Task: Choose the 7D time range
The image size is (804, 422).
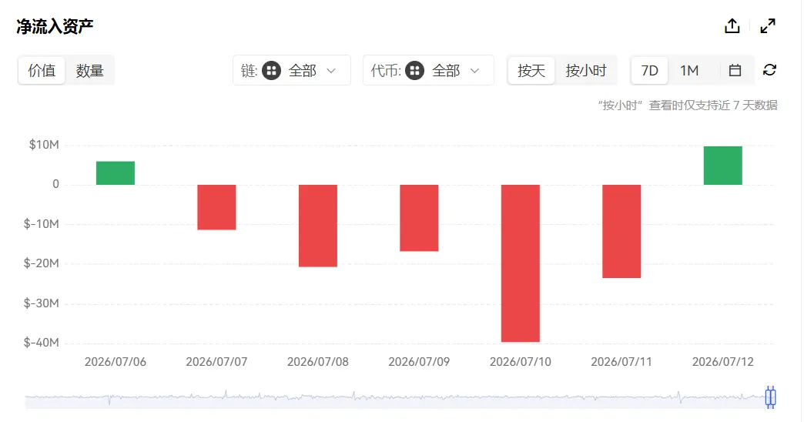Action: pyautogui.click(x=650, y=70)
